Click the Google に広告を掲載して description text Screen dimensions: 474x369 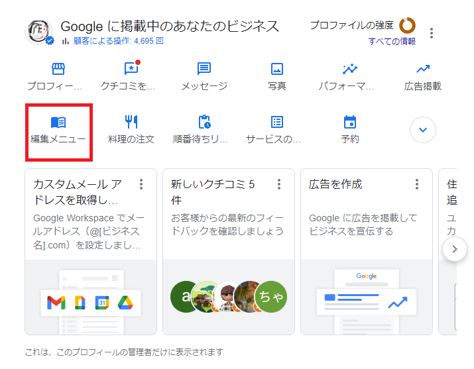tap(363, 225)
